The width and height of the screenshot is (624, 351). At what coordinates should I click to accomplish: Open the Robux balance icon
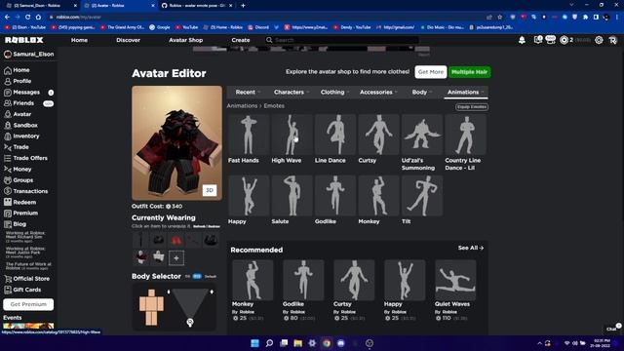tap(564, 40)
